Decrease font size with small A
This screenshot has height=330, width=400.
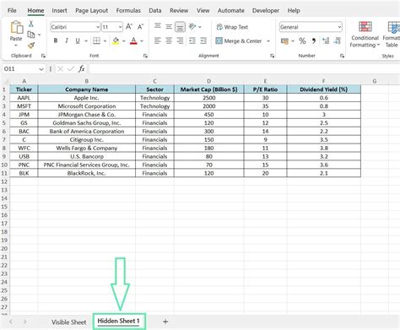(140, 27)
